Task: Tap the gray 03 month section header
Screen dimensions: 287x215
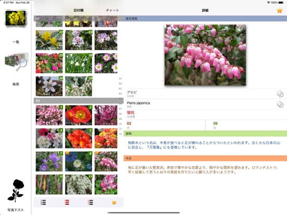Action: 79,101
